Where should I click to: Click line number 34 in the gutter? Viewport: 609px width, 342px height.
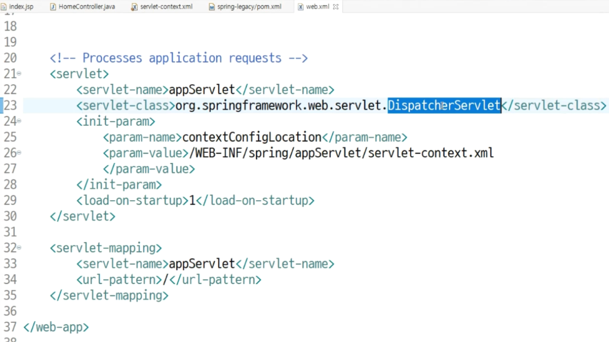tap(10, 280)
